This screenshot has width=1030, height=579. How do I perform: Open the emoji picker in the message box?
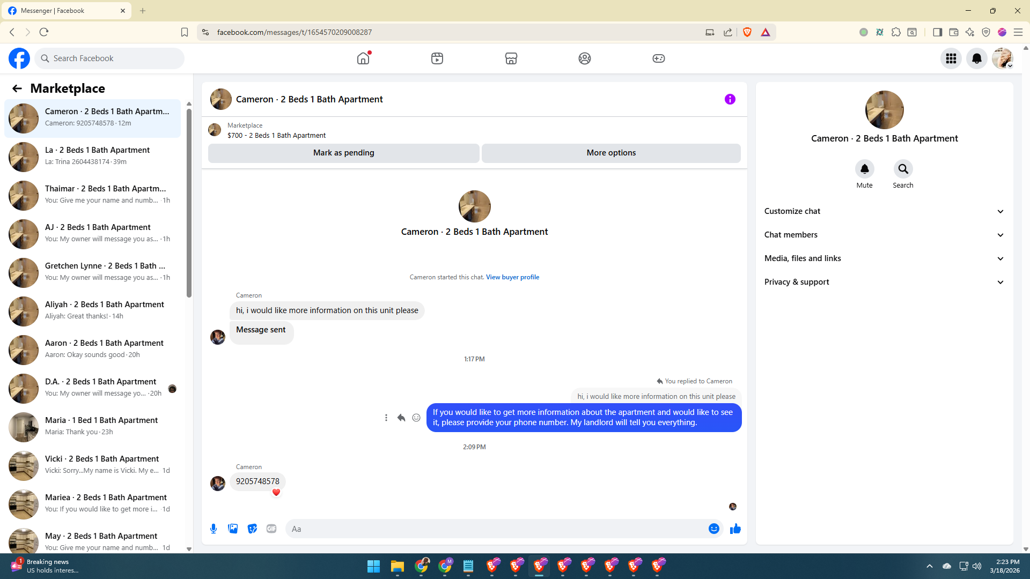click(x=713, y=529)
